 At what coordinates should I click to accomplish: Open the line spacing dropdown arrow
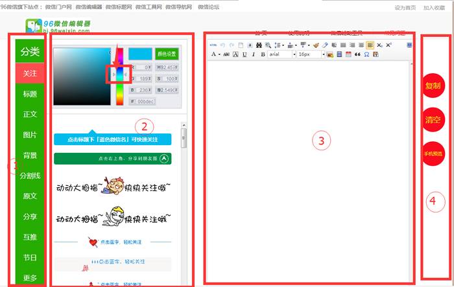[x=283, y=45]
